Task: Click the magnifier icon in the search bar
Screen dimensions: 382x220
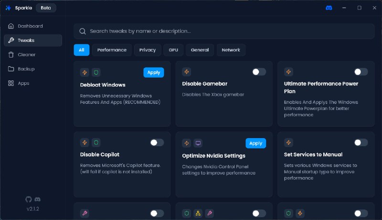Action: click(83, 31)
